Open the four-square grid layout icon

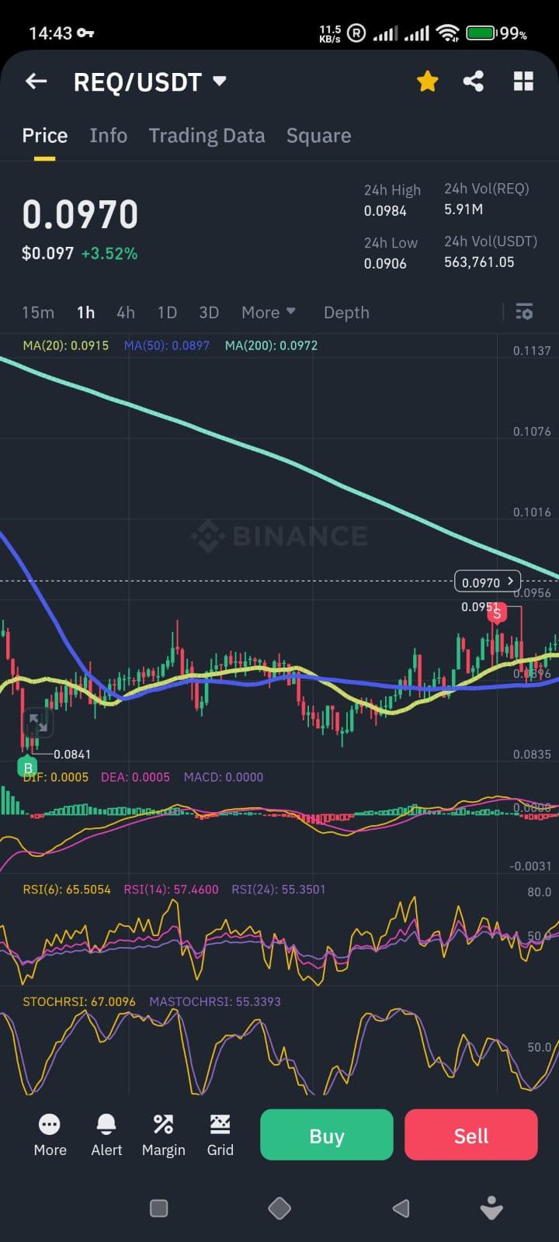coord(523,81)
